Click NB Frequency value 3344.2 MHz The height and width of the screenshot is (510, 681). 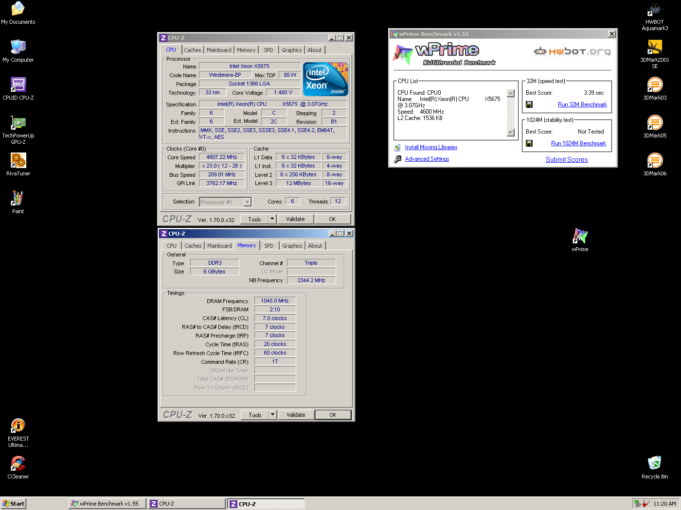(x=311, y=280)
